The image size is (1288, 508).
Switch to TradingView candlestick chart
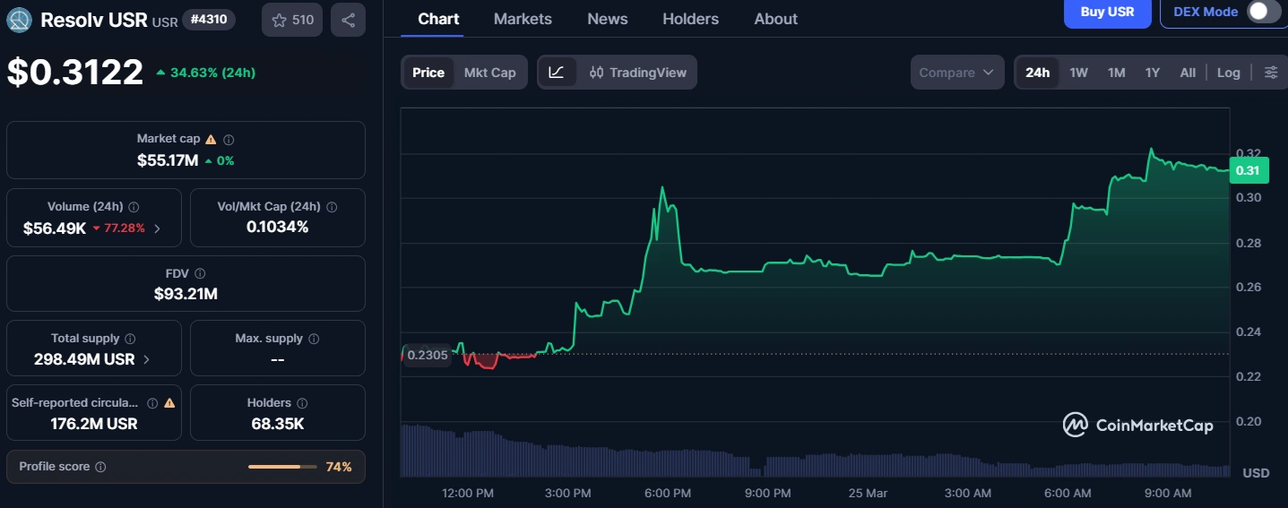[x=638, y=73]
